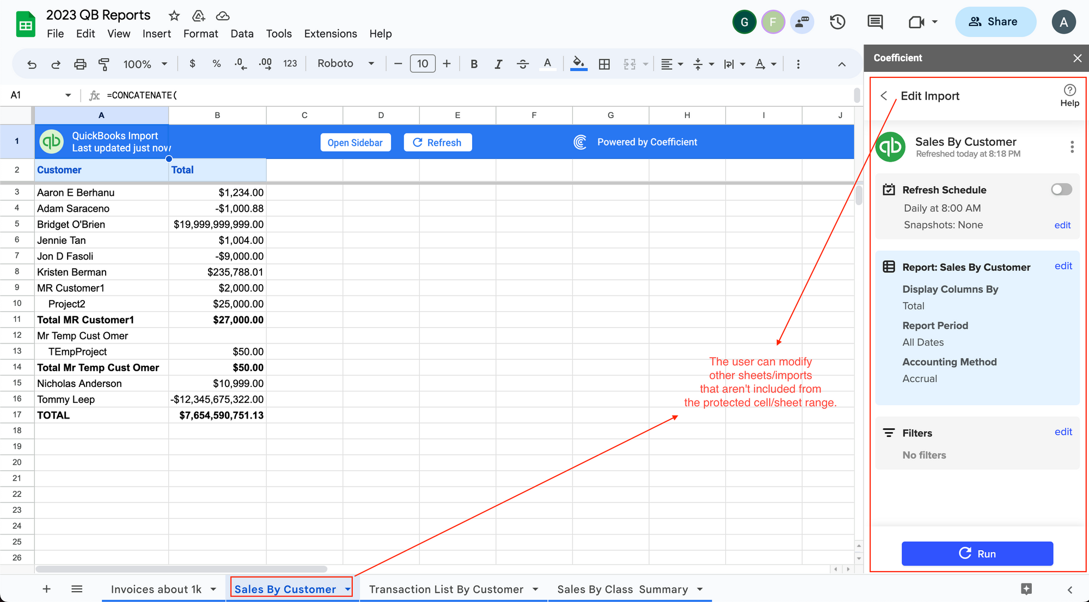The height and width of the screenshot is (602, 1089).
Task: Collapse the toolbar with the caret icon
Action: pos(842,64)
